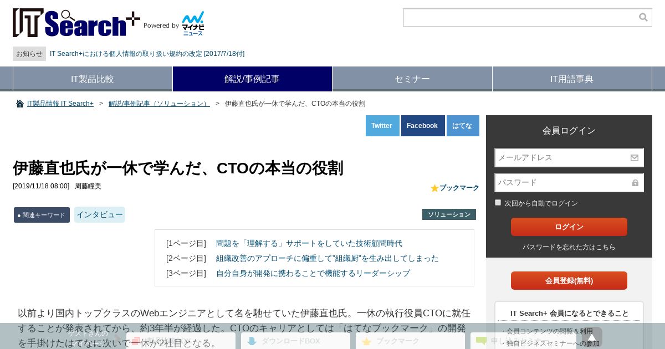Click the lock icon in password field
The image size is (665, 349).
[x=635, y=183]
